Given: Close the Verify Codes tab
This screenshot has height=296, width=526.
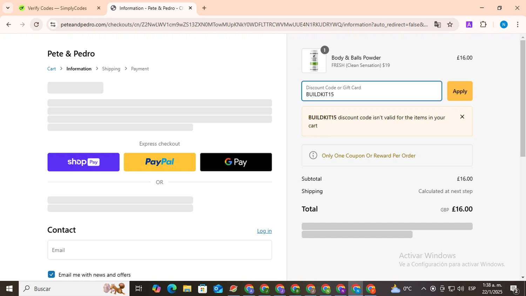Looking at the screenshot, I should click(99, 8).
